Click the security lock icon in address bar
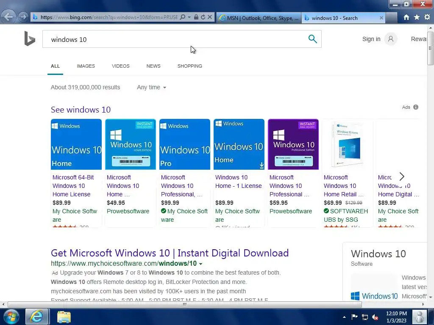This screenshot has height=325, width=434. coord(196,17)
